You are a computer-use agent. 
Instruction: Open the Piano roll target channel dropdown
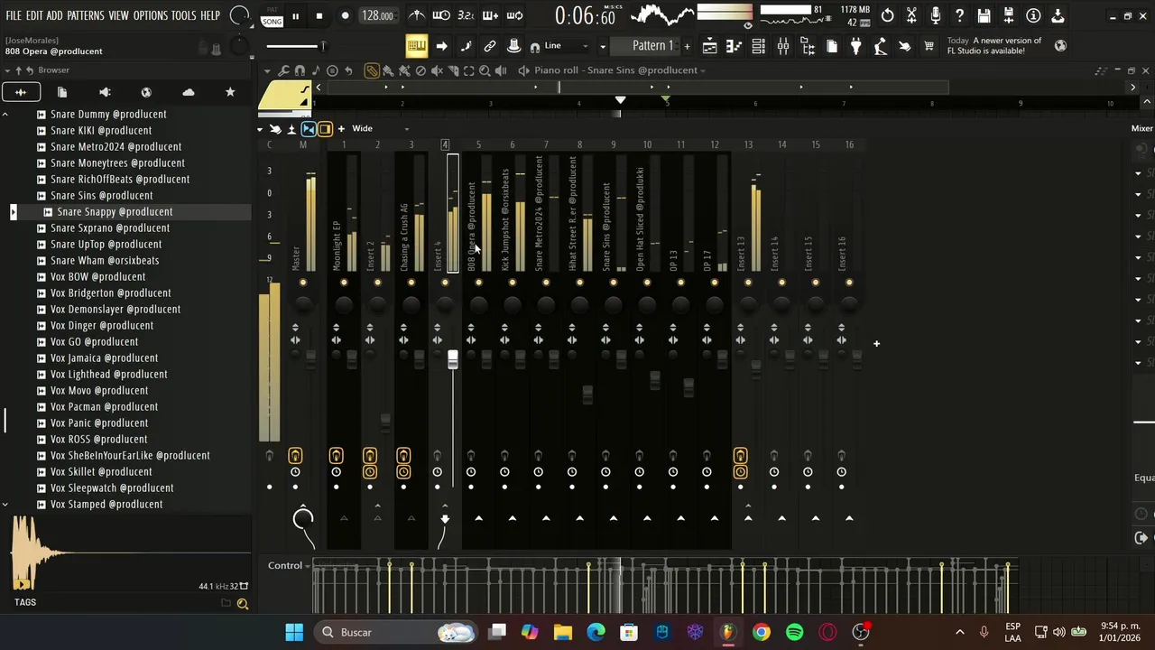point(619,70)
